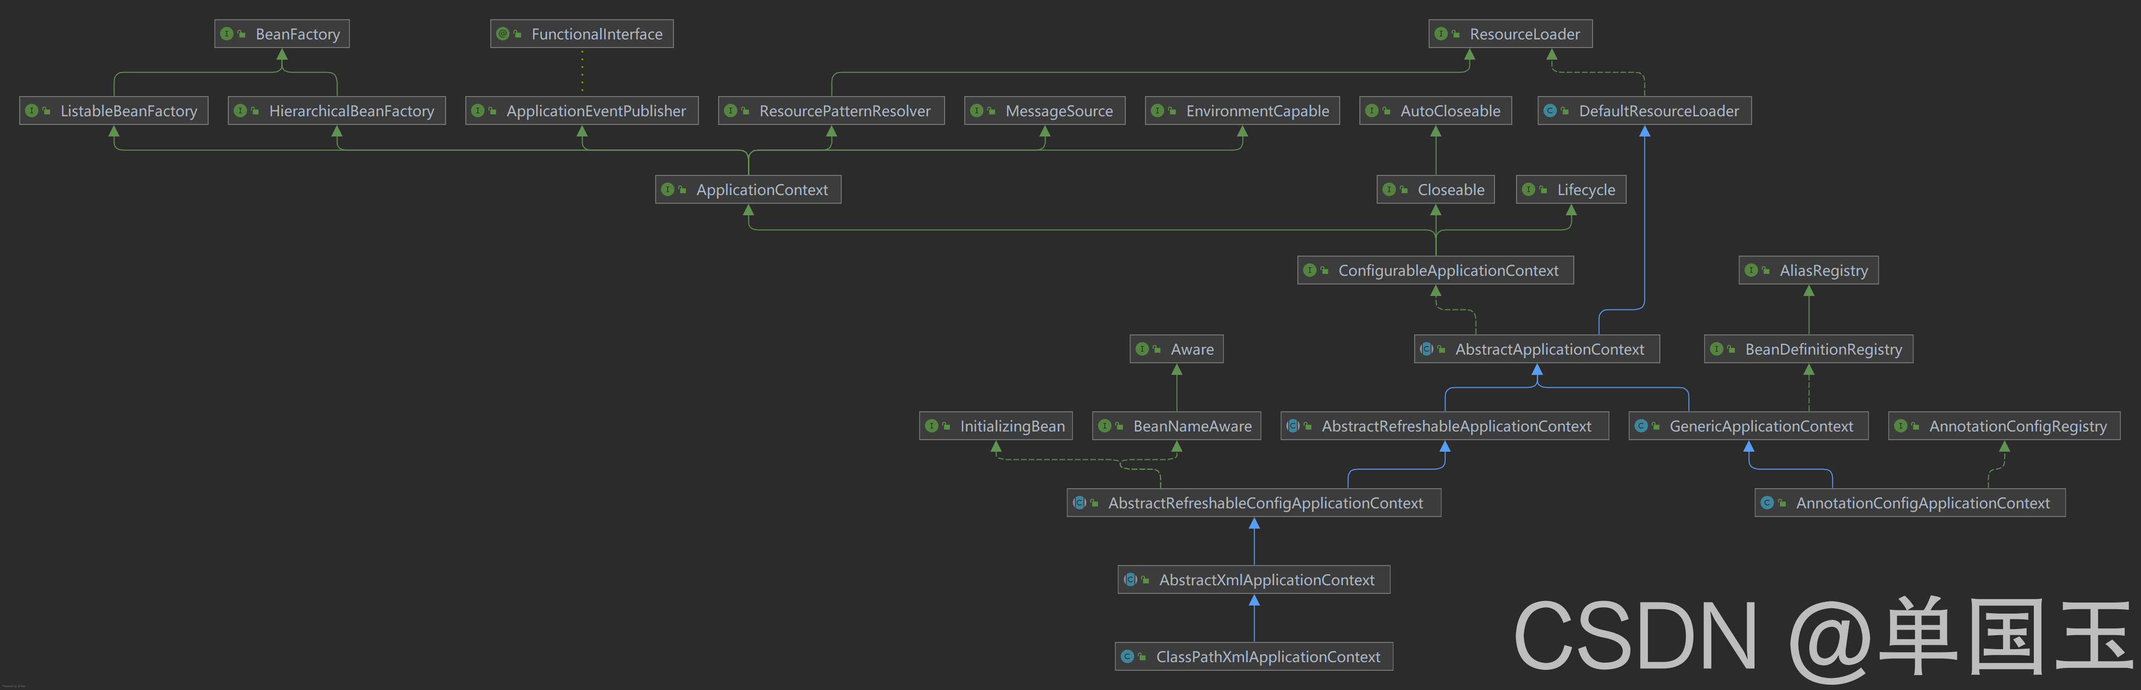Select the BeanDefinitionRegistry label

click(1823, 350)
